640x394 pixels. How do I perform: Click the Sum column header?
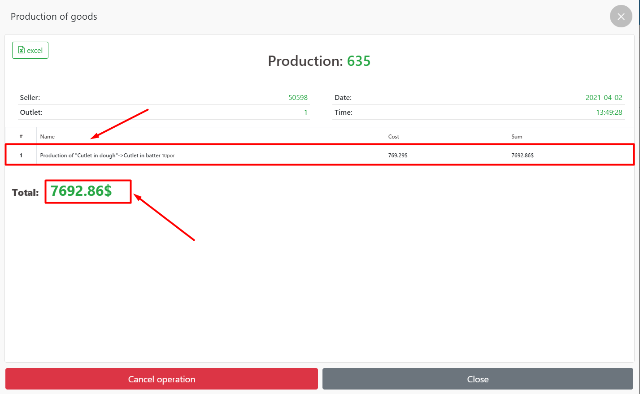pyautogui.click(x=517, y=137)
